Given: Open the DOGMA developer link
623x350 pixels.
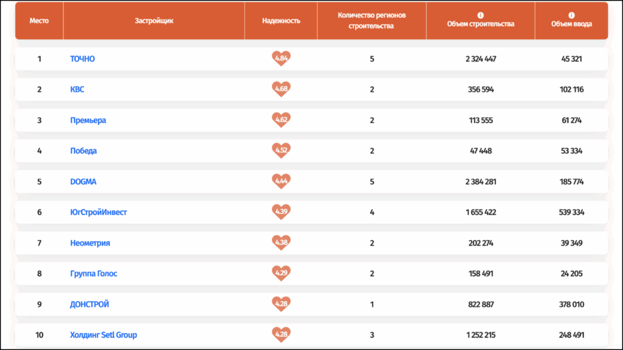Looking at the screenshot, I should tap(83, 182).
